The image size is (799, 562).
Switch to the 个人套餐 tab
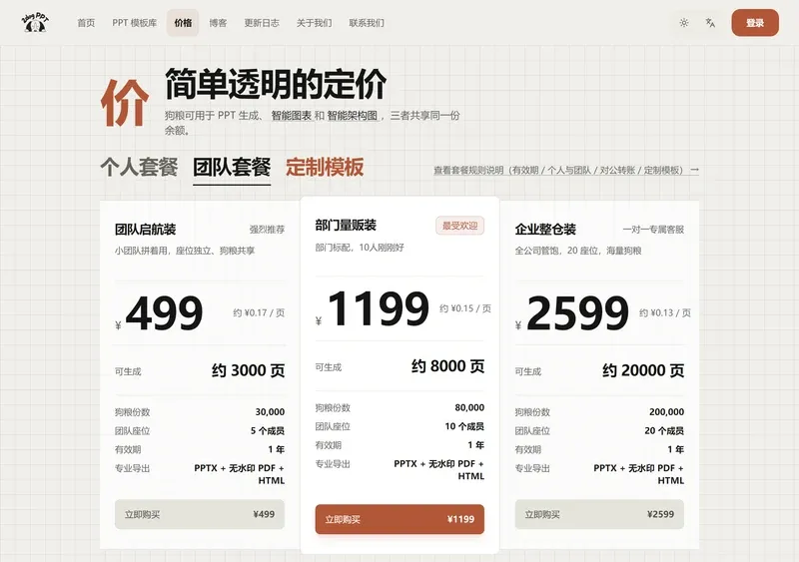point(139,167)
